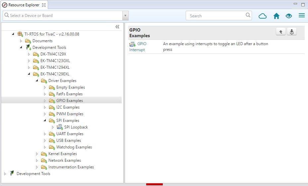Click the Resource Explorer compass icon
Image resolution: width=308 pixels, height=186 pixels.
[x=5, y=5]
